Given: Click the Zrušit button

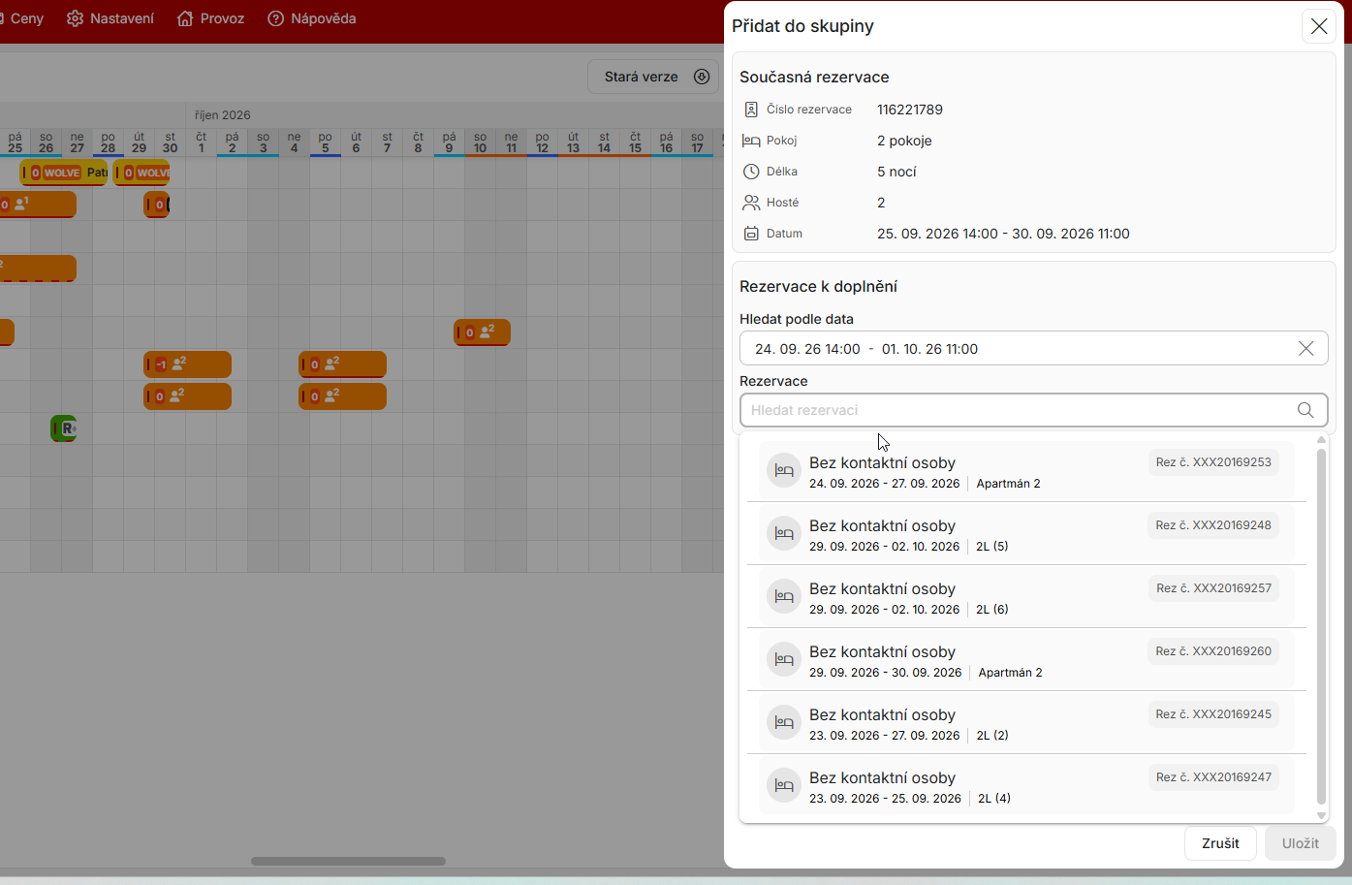Looking at the screenshot, I should coord(1220,843).
